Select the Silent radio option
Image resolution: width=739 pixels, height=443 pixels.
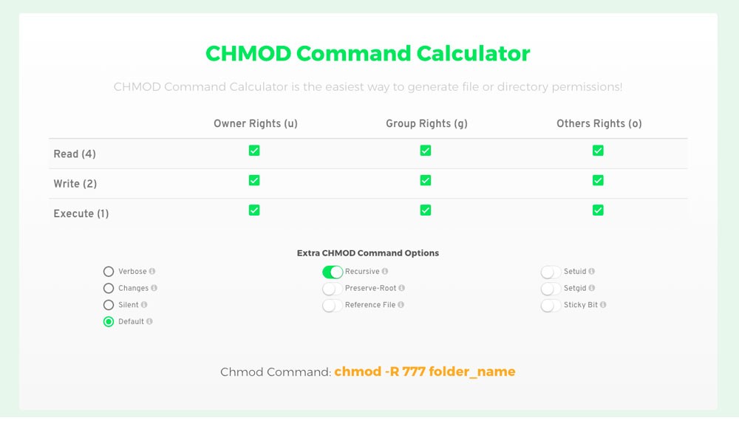[x=109, y=305]
